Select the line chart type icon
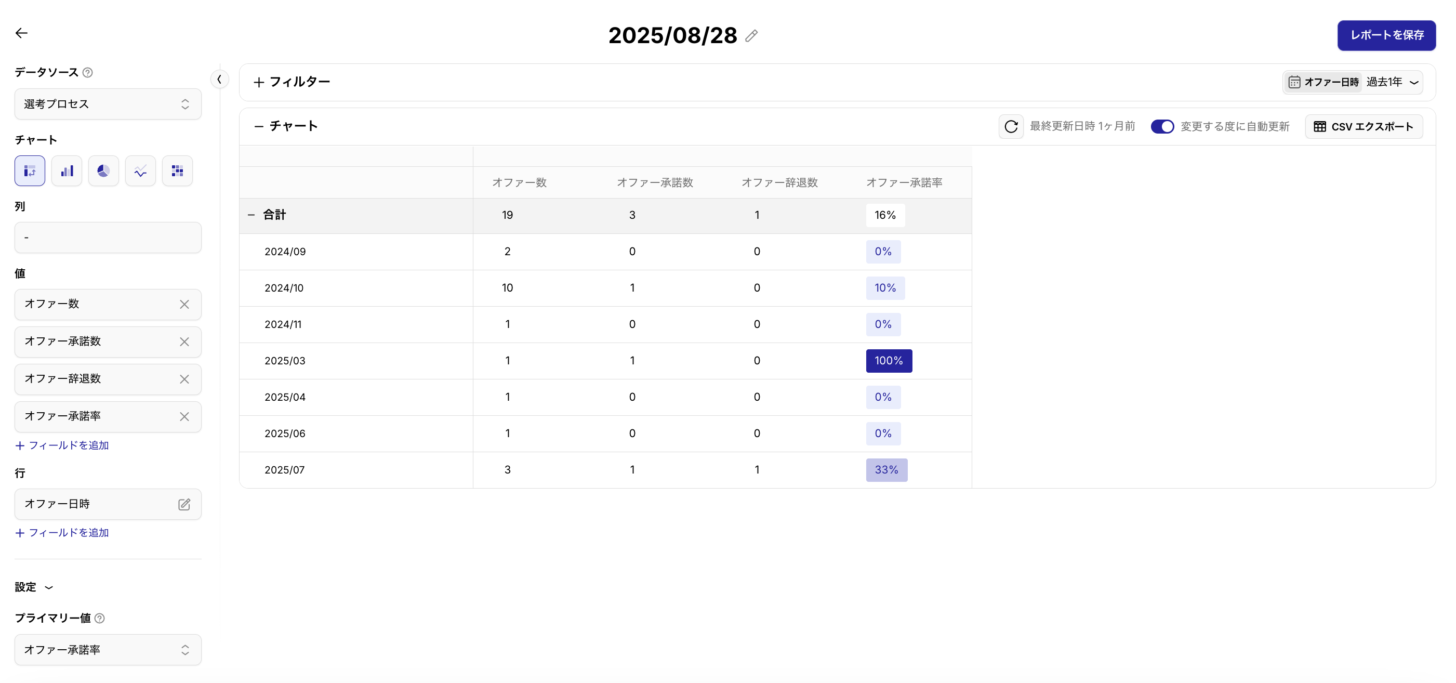 tap(140, 170)
